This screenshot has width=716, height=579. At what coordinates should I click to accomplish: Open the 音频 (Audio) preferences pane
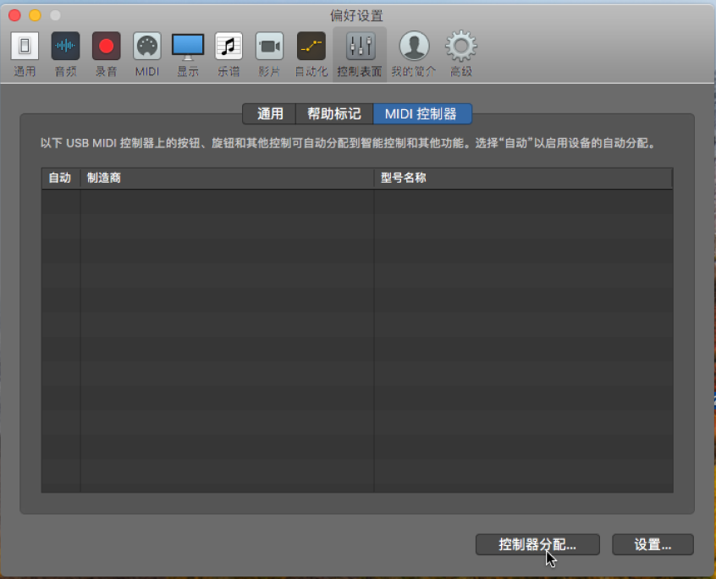[x=65, y=52]
